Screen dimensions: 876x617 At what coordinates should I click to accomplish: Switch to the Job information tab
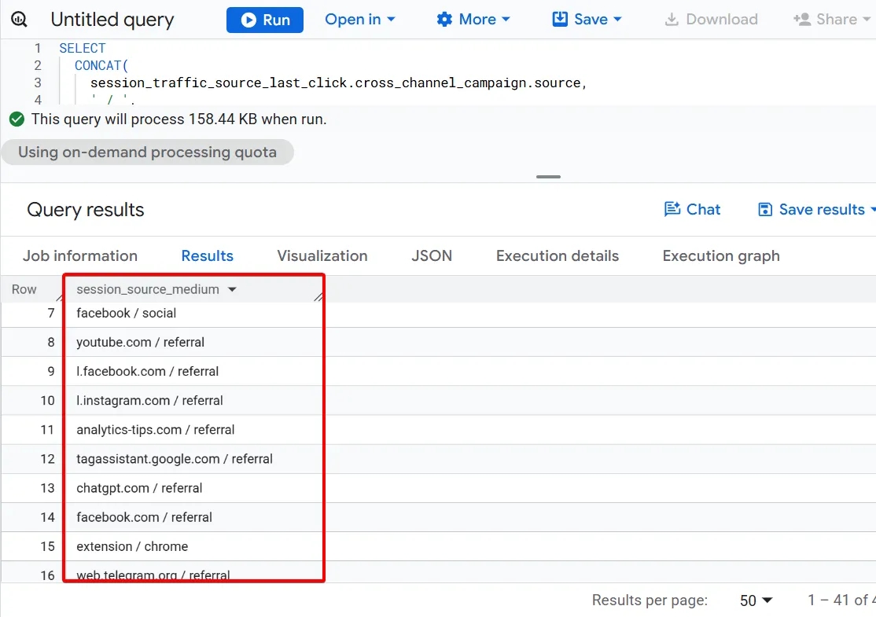[80, 255]
